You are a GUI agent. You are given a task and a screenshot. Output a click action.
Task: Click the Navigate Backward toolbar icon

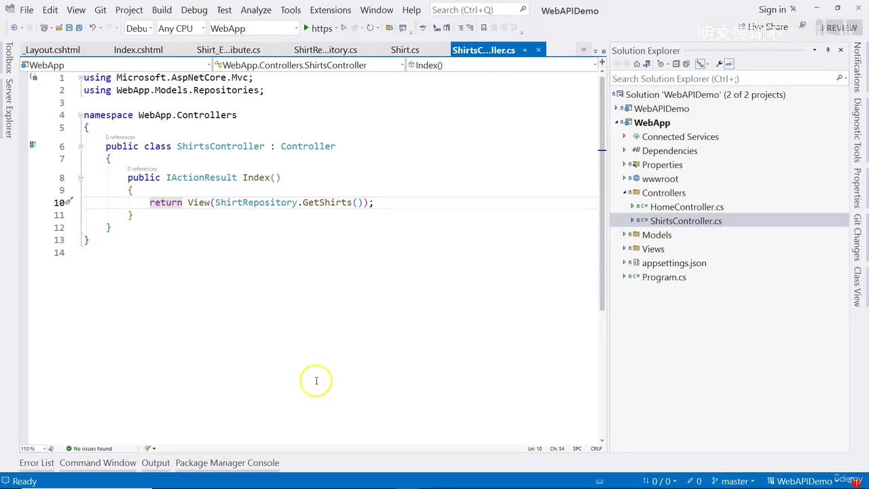pyautogui.click(x=14, y=29)
